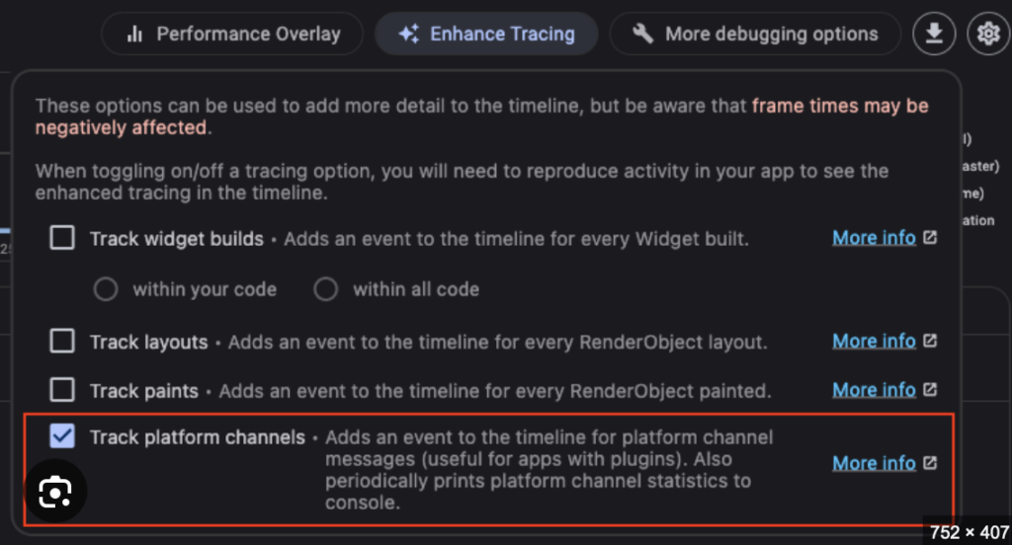
Task: Open the settings gear icon
Action: coord(987,35)
